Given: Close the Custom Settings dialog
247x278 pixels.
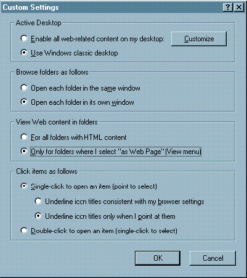Looking at the screenshot, I should 239,7.
